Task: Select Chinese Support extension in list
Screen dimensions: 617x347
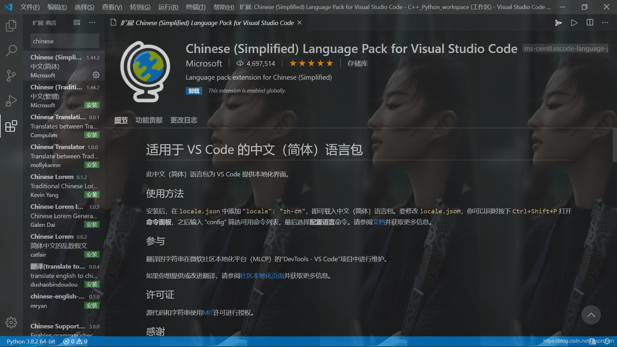Action: click(x=64, y=329)
